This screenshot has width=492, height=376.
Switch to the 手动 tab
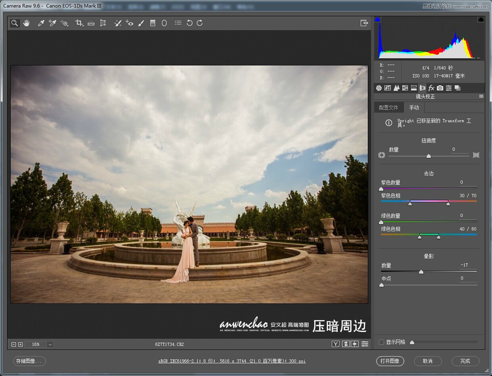coord(414,107)
